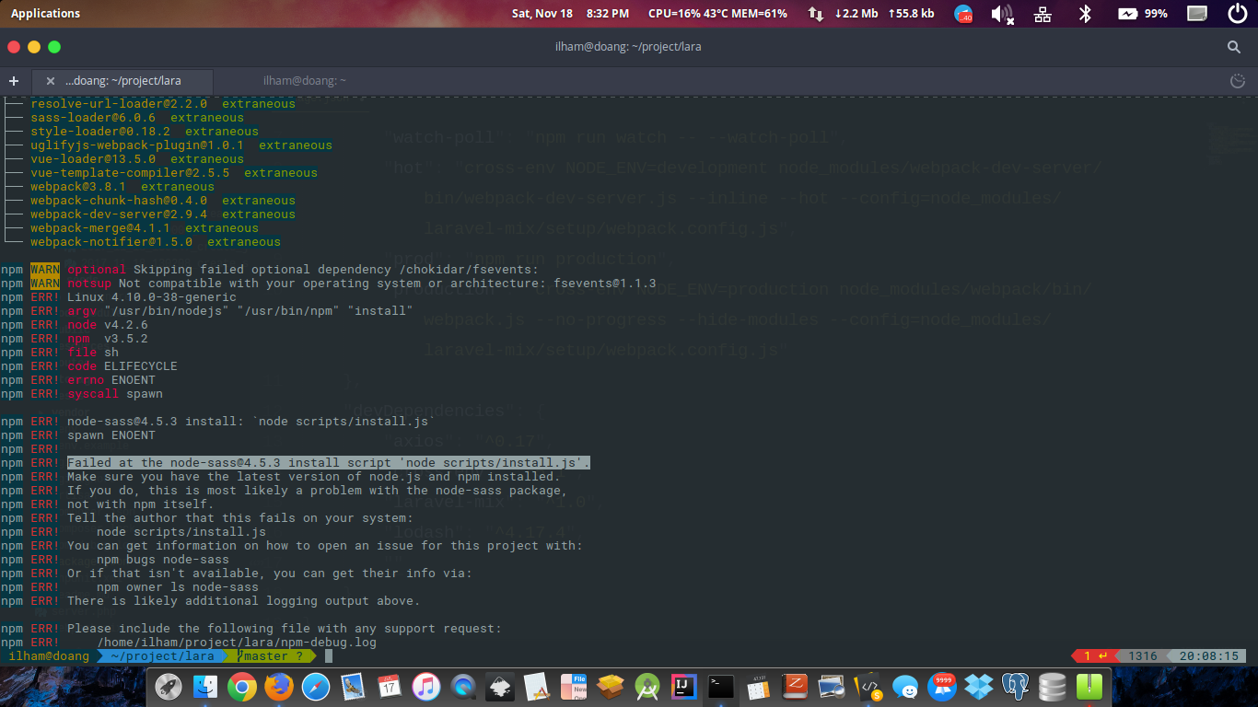Open Inkscape from the dock
This screenshot has width=1258, height=707.
[499, 687]
